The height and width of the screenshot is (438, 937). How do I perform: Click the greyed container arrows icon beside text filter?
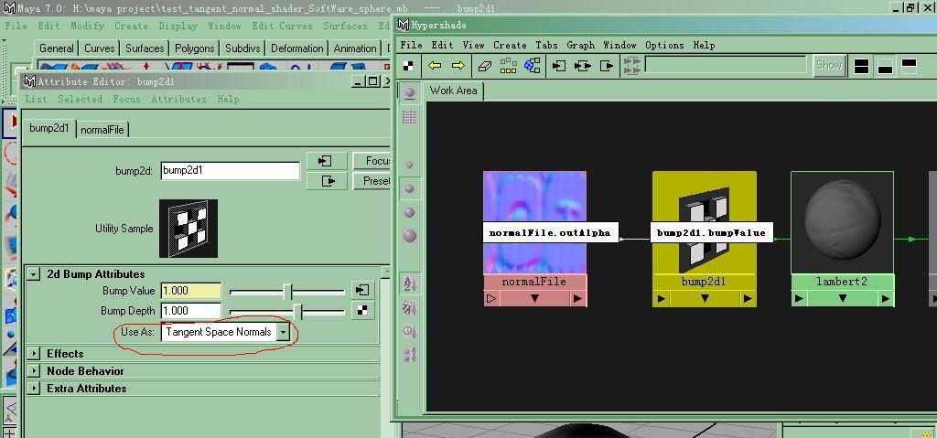pyautogui.click(x=631, y=66)
